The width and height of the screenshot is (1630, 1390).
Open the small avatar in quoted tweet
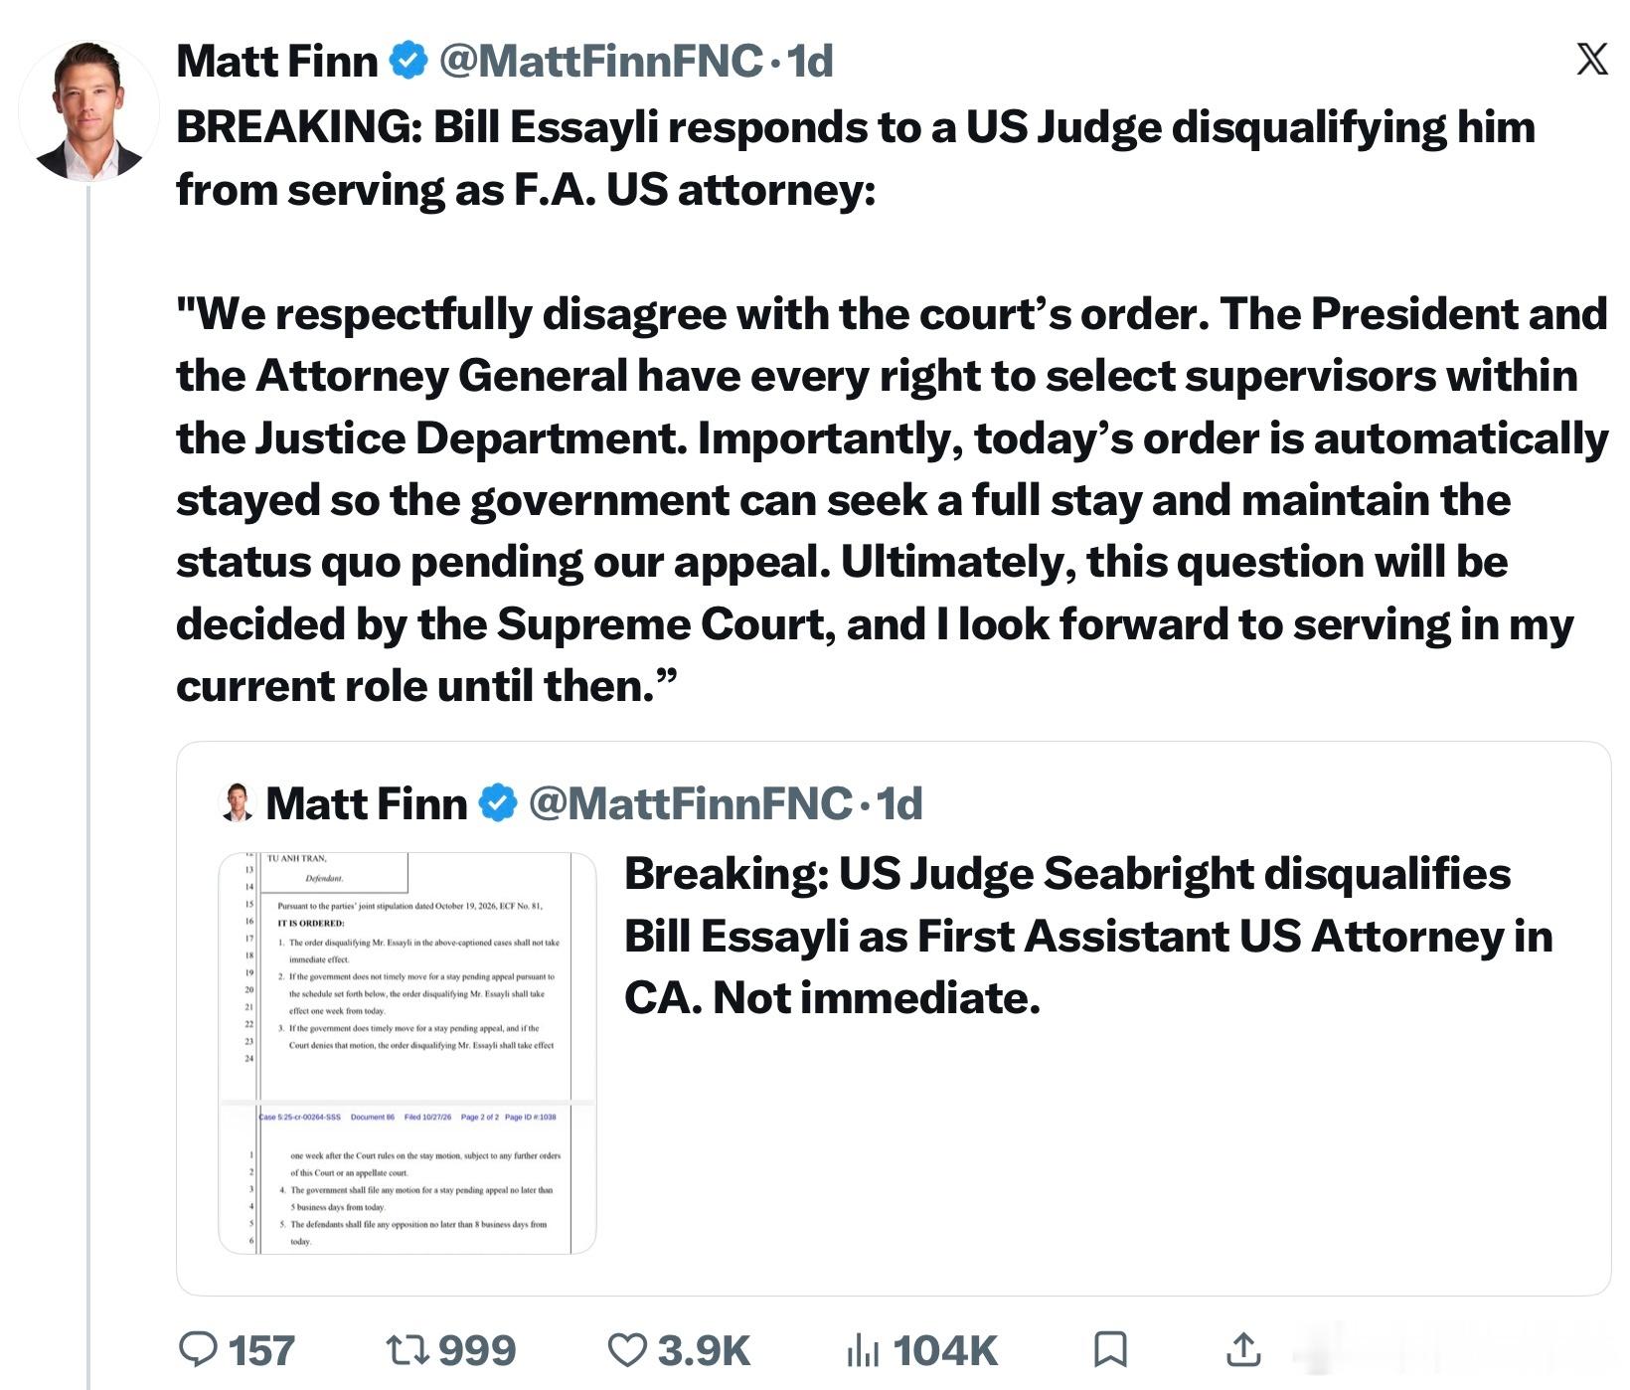[237, 802]
